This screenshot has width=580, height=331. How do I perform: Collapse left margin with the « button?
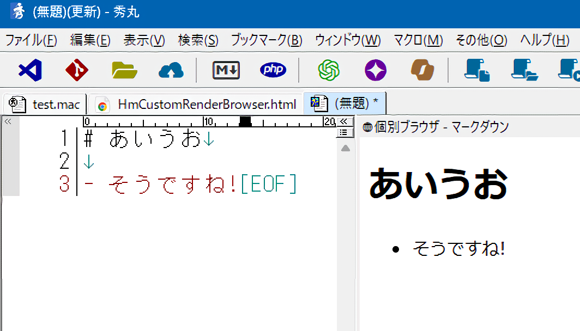tap(8, 121)
